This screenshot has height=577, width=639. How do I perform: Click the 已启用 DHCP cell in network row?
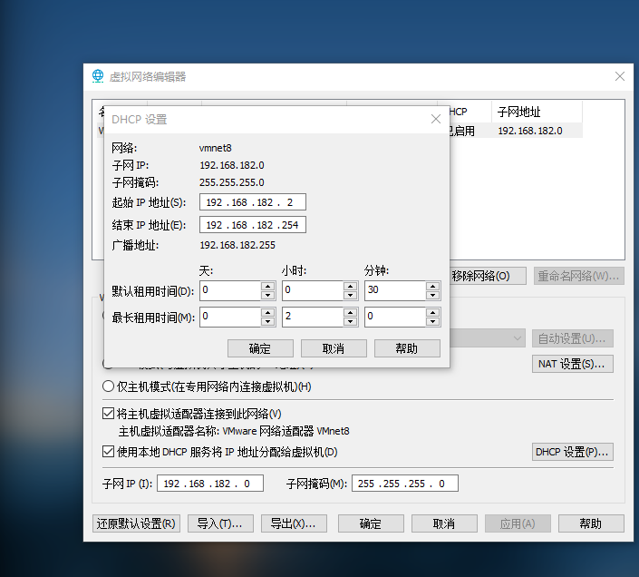point(462,131)
